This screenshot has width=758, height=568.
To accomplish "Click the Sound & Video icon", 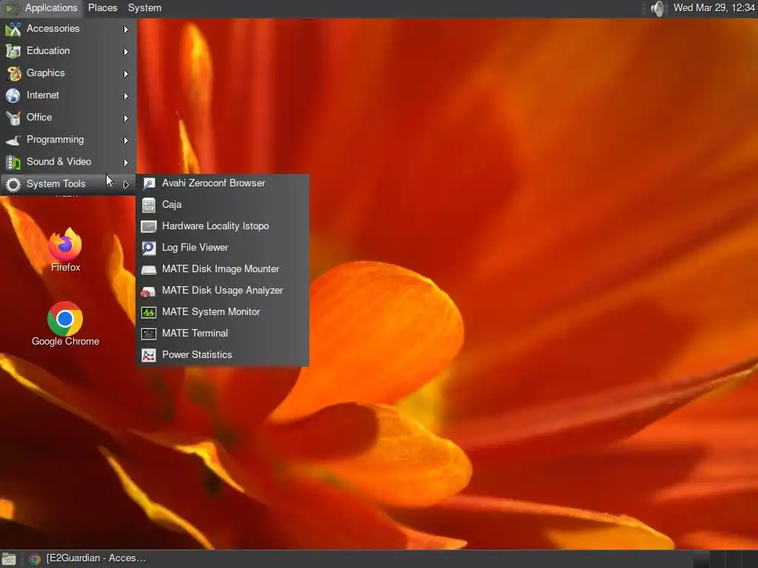I will tap(13, 162).
